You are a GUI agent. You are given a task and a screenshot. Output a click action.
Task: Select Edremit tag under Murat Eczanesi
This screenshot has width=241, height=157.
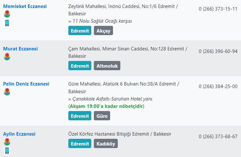click(x=80, y=66)
